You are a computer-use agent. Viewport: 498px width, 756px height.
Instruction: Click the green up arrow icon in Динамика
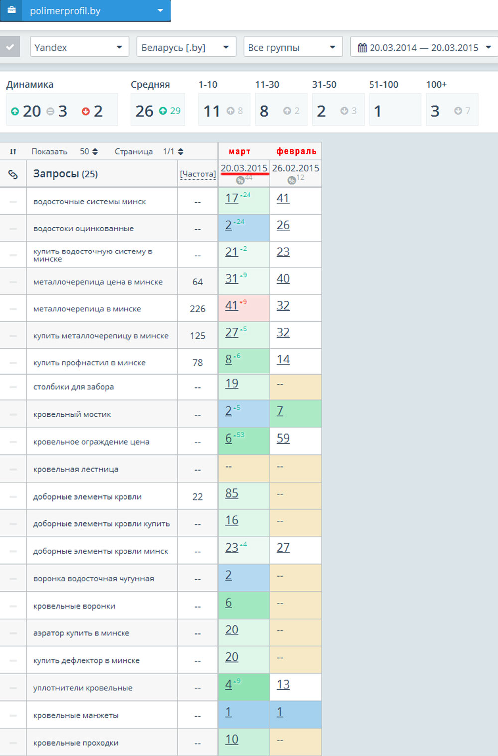(x=15, y=111)
